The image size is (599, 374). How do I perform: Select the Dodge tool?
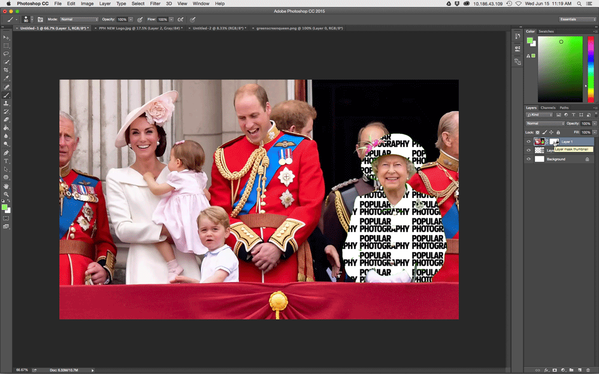tap(6, 144)
